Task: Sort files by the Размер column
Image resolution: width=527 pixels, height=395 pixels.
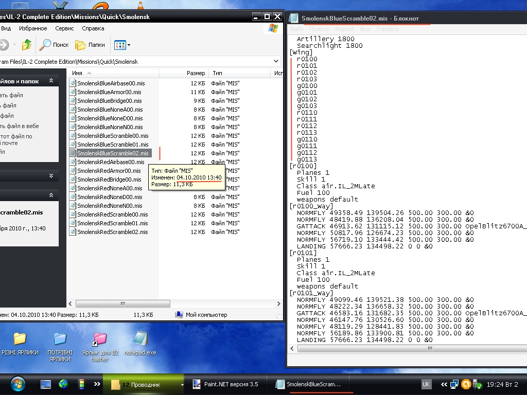Action: tap(196, 74)
